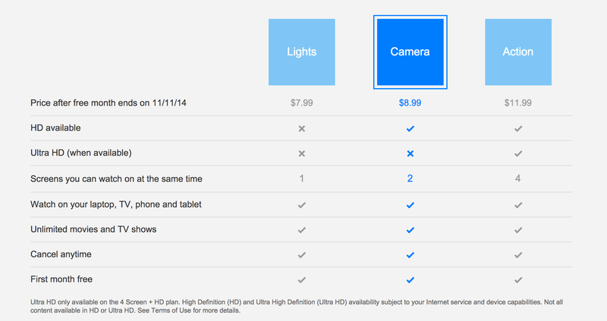Click Unlimited movies blue checkmark for Camera
Screen dimensions: 607x321
(410, 230)
